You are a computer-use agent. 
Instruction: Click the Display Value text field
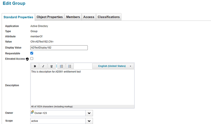coord(59,48)
